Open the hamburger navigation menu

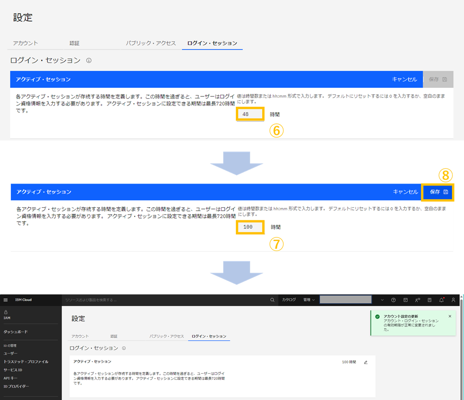(x=5, y=300)
